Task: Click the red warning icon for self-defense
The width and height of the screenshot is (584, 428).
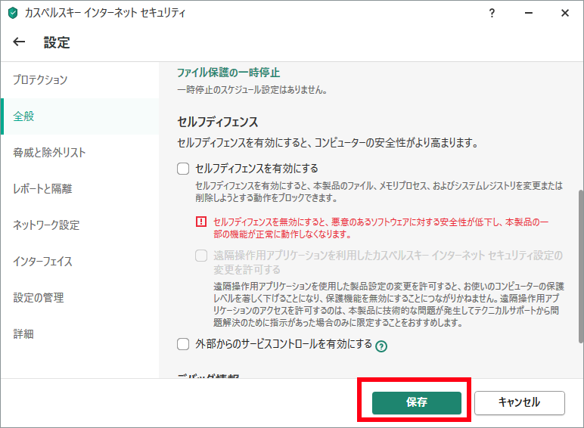Action: [200, 222]
